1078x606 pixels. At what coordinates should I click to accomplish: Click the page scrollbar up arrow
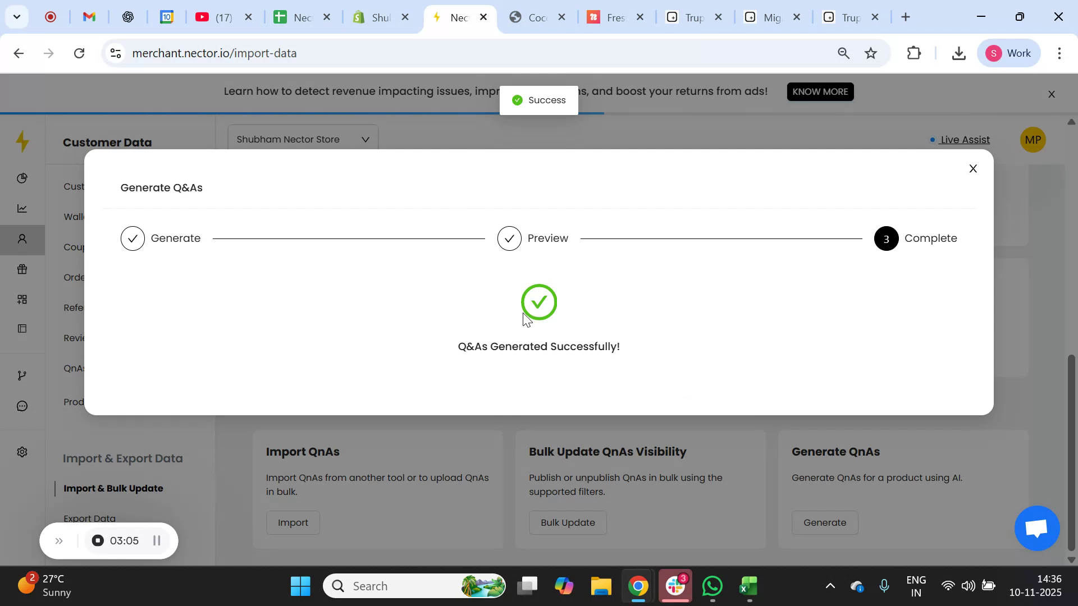pyautogui.click(x=1071, y=122)
